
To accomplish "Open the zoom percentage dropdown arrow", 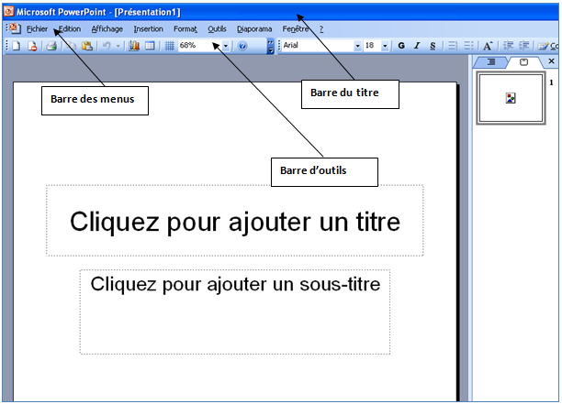I will tap(226, 46).
